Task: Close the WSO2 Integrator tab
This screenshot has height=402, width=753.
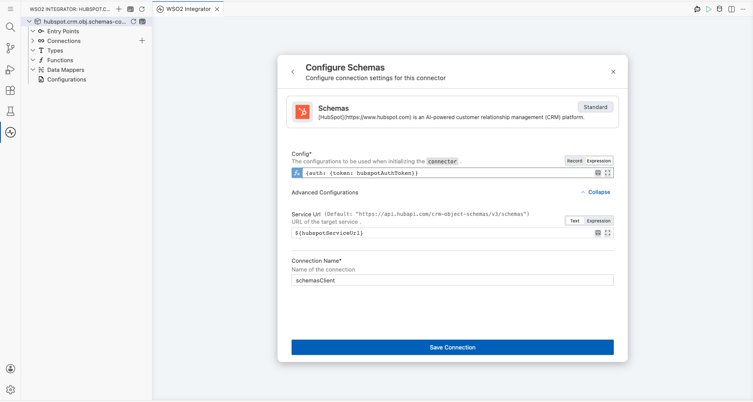Action: tap(217, 9)
